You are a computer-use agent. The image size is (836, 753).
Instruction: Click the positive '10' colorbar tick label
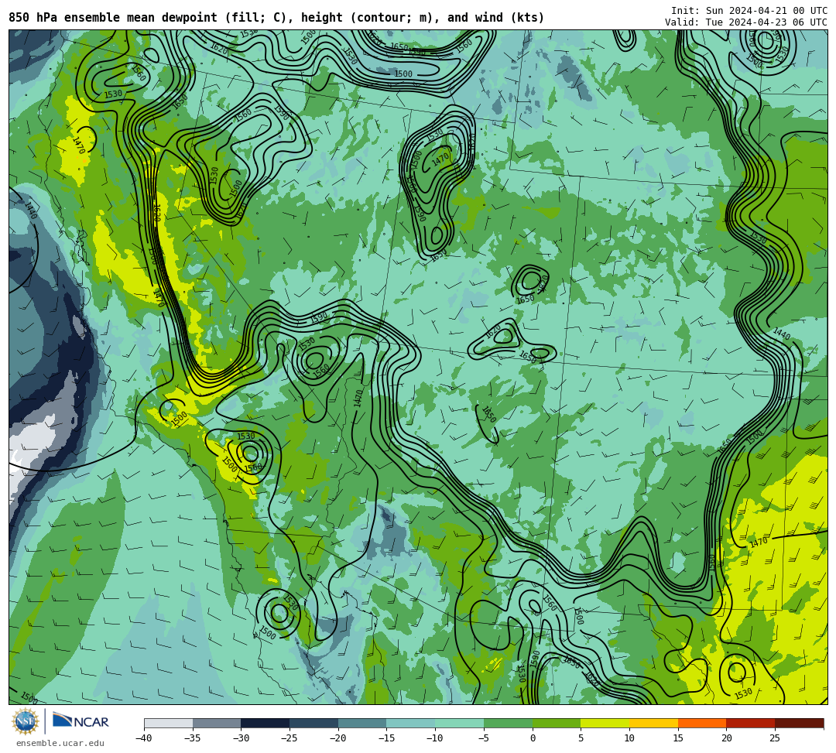(629, 738)
